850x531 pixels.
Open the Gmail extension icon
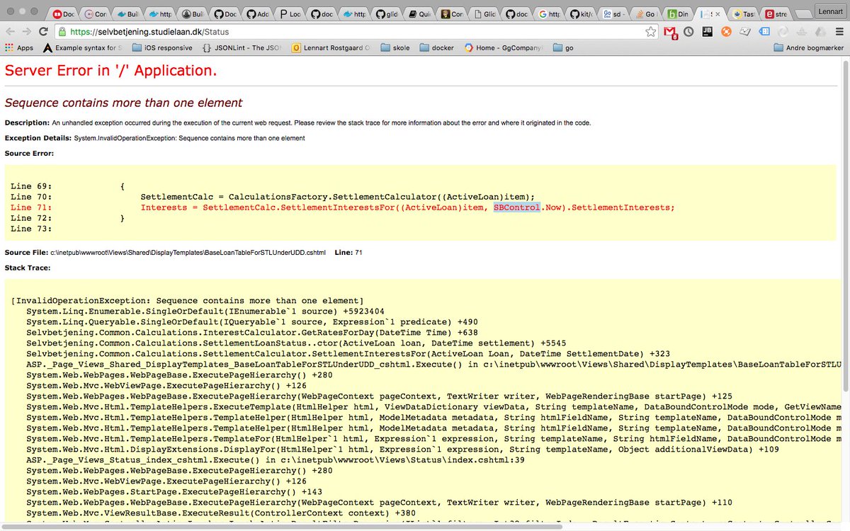[x=671, y=32]
